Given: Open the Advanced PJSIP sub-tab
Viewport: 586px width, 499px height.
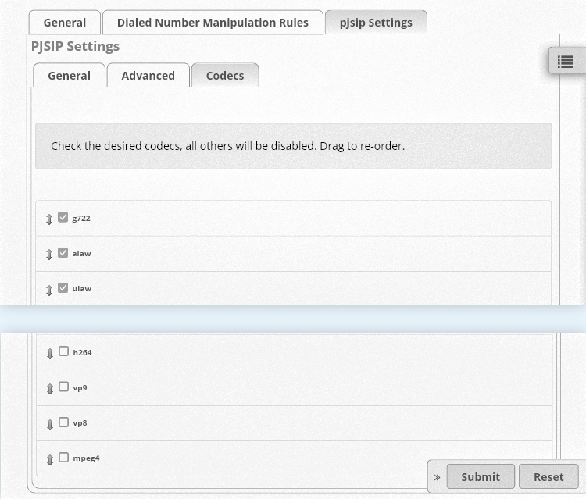Looking at the screenshot, I should (148, 76).
